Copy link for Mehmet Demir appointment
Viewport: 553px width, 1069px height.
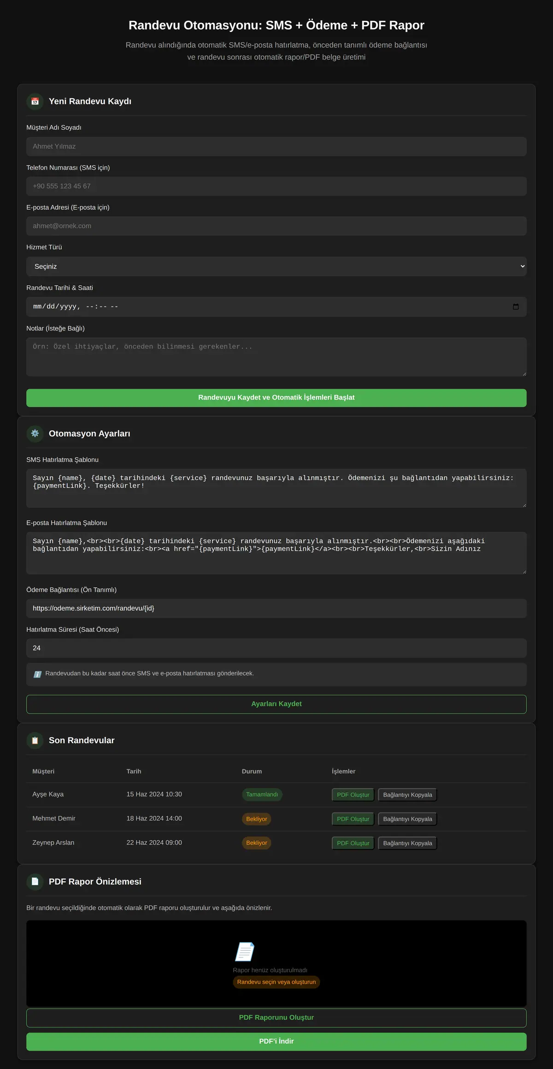click(407, 819)
